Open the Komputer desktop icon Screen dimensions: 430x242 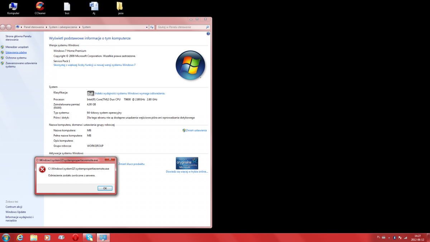[13, 8]
